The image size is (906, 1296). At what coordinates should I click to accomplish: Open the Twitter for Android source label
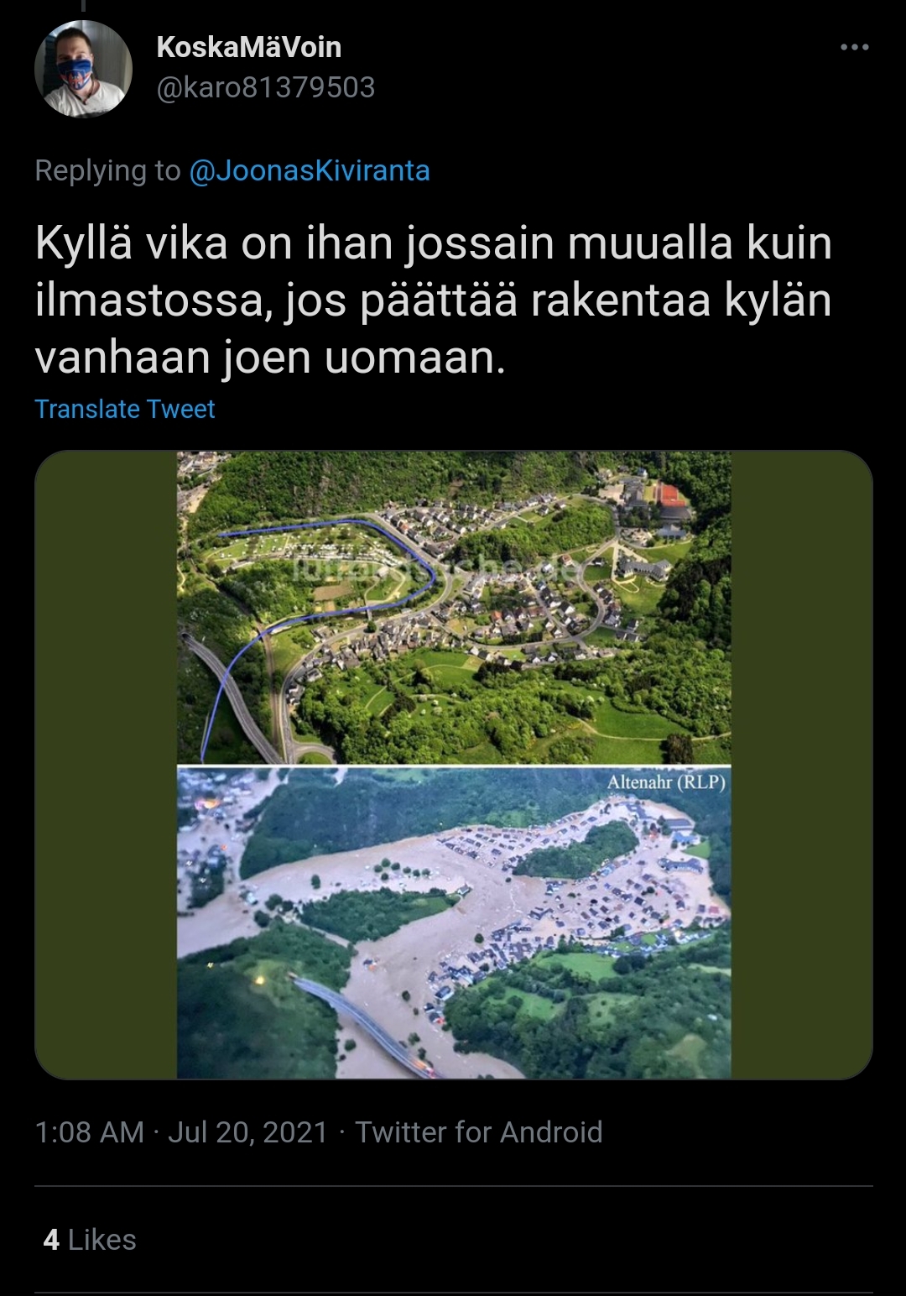(x=479, y=1132)
